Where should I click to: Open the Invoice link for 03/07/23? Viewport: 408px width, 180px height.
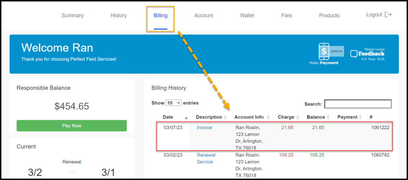pyautogui.click(x=205, y=127)
